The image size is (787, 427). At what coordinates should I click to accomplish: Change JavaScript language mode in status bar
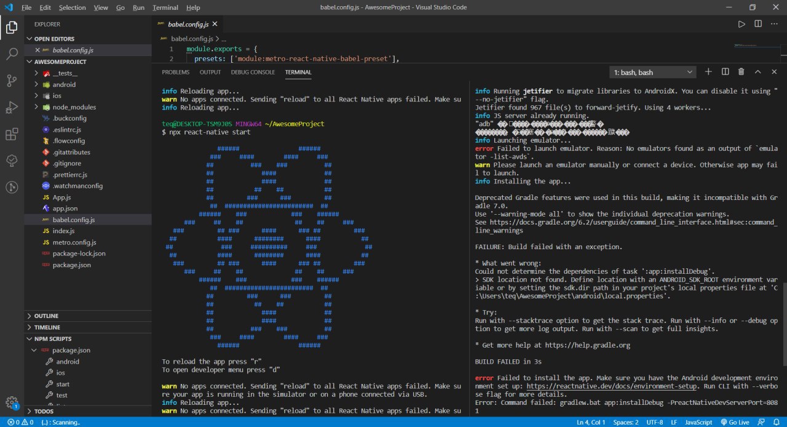[x=698, y=422]
